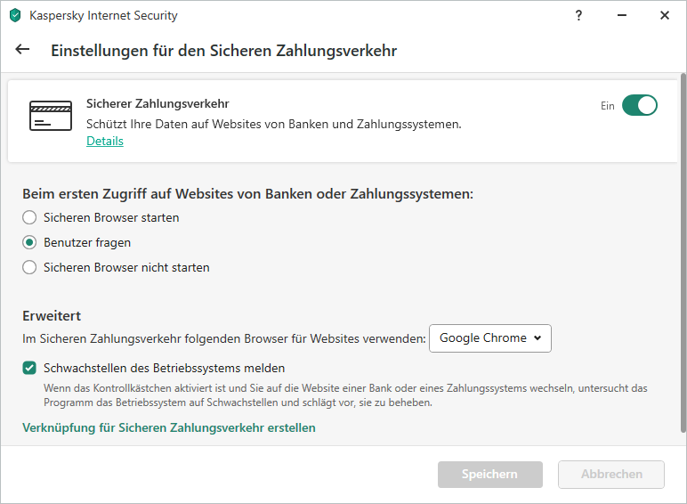Click the Kaspersky shield logo icon
This screenshot has width=687, height=504.
coord(15,15)
